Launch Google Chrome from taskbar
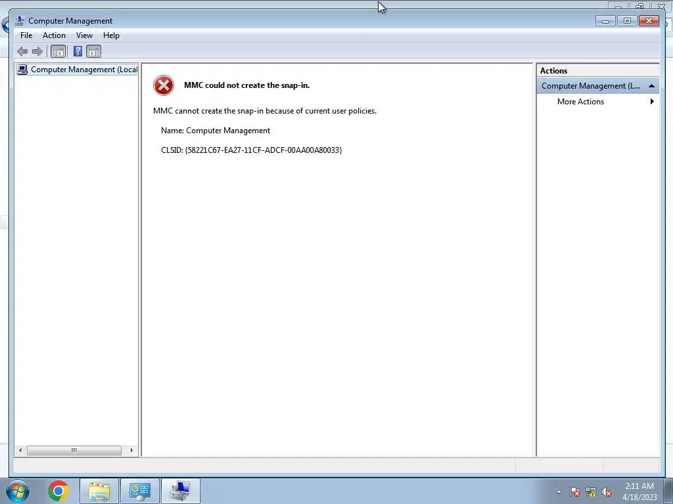The width and height of the screenshot is (673, 504). (x=58, y=491)
